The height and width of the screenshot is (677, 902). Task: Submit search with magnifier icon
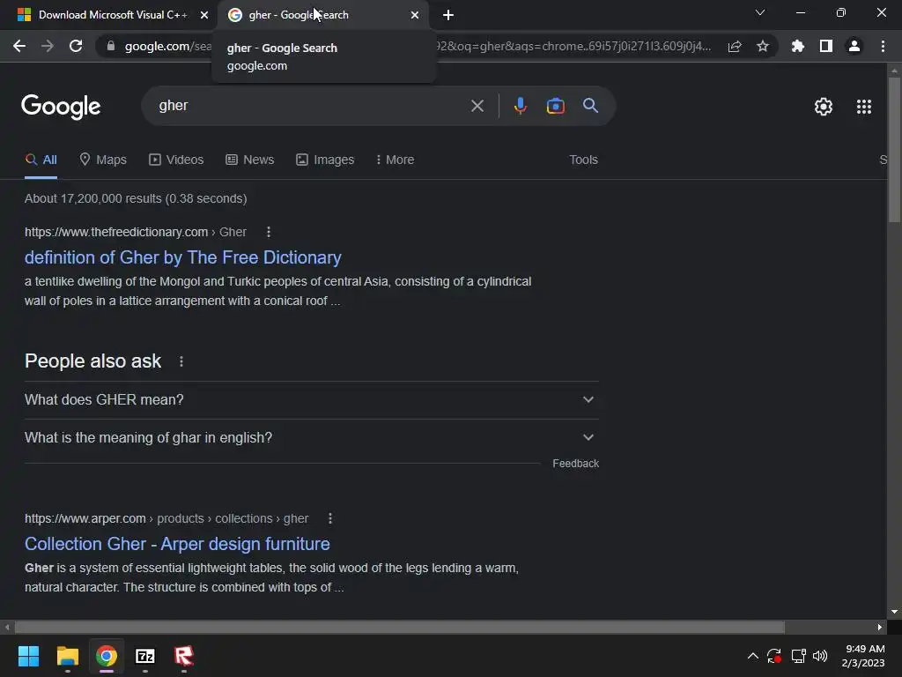click(x=590, y=106)
